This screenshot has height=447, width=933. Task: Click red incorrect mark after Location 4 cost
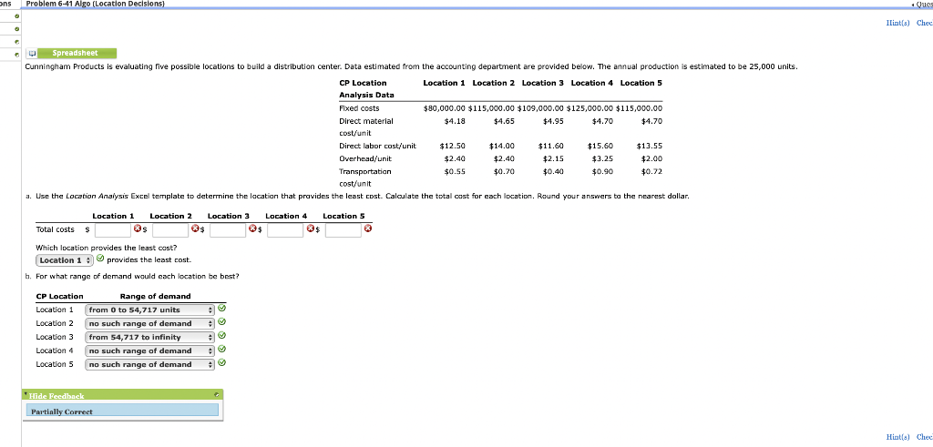pos(310,229)
